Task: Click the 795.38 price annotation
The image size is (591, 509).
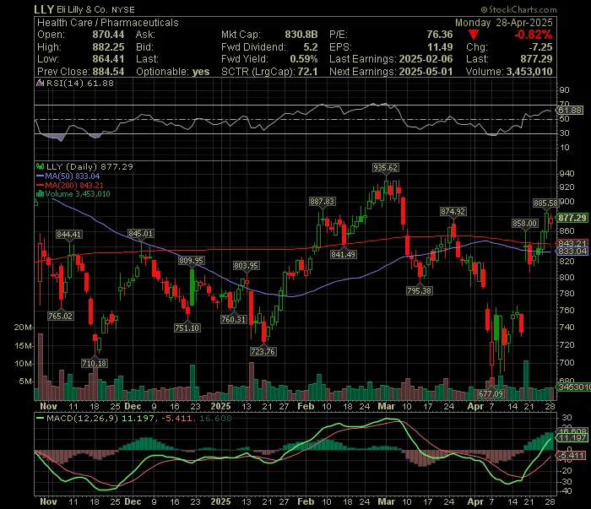Action: (x=419, y=290)
